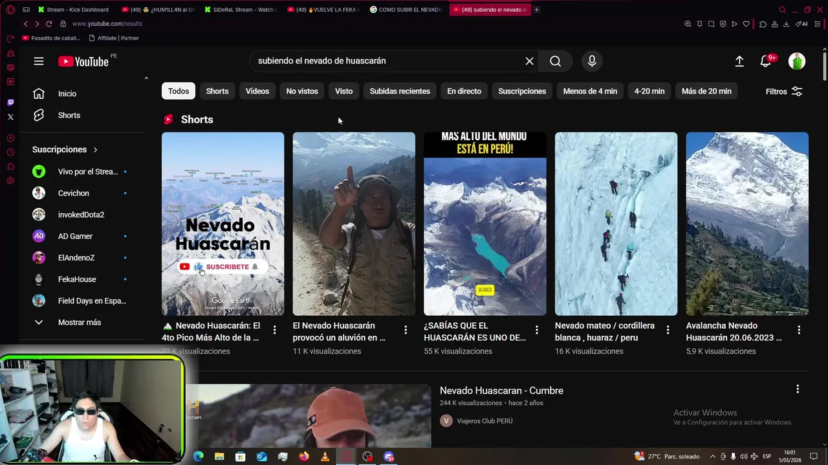
Task: Select the Menos de 4 min chip
Action: (x=590, y=91)
